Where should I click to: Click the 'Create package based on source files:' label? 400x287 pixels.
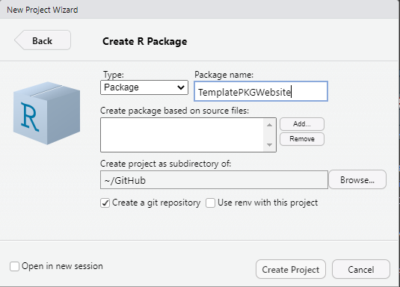(174, 111)
